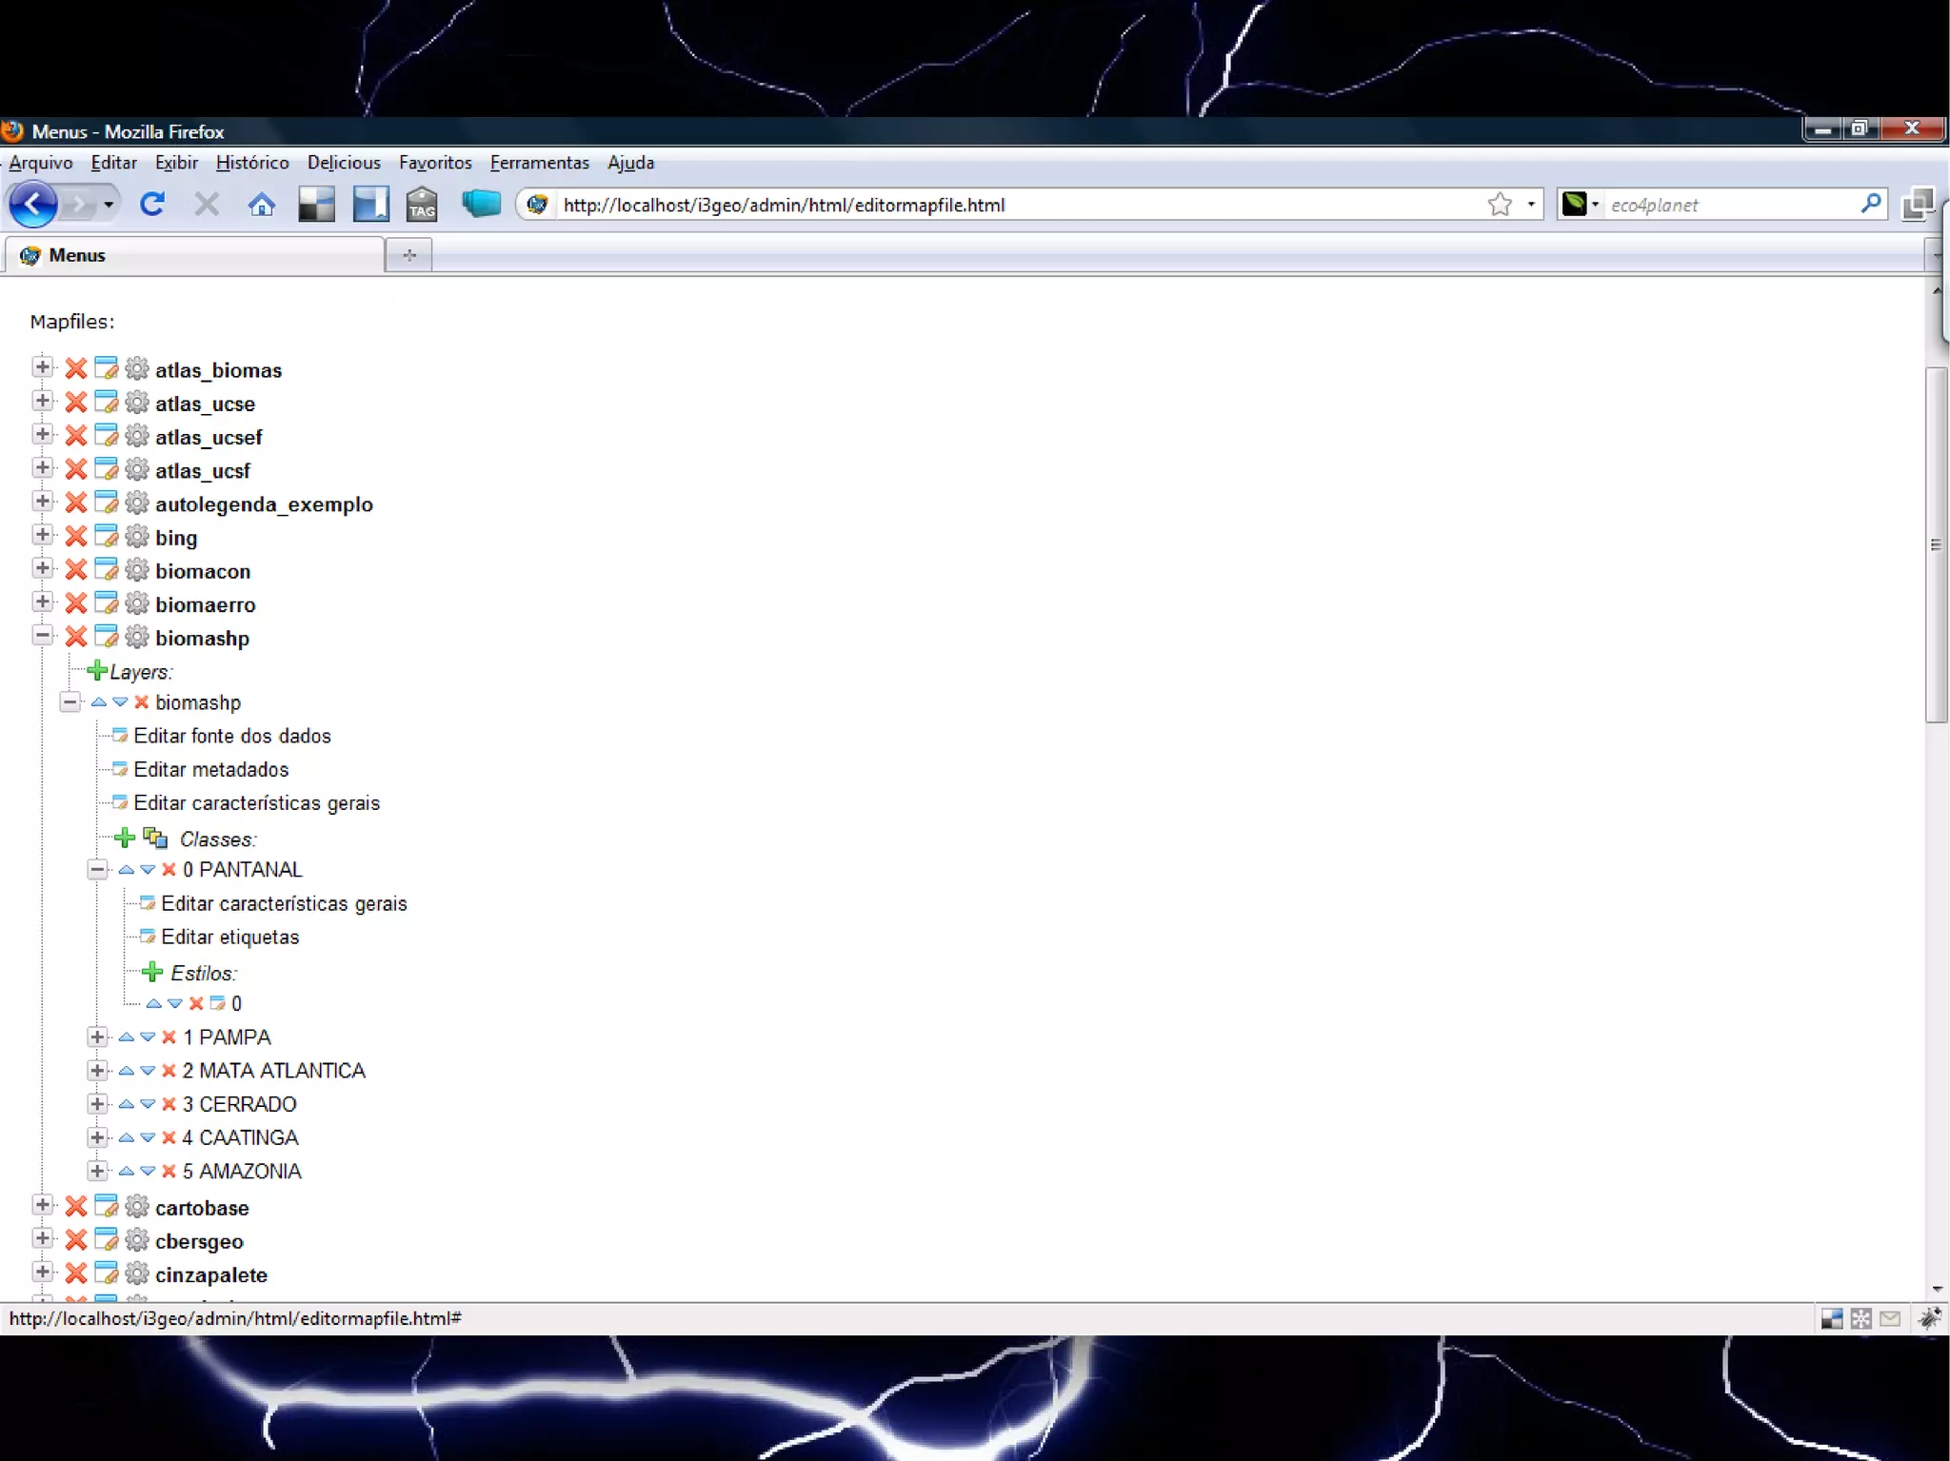The image size is (1950, 1461).
Task: Click the gear icon beside biomashp mapfile
Action: click(137, 637)
